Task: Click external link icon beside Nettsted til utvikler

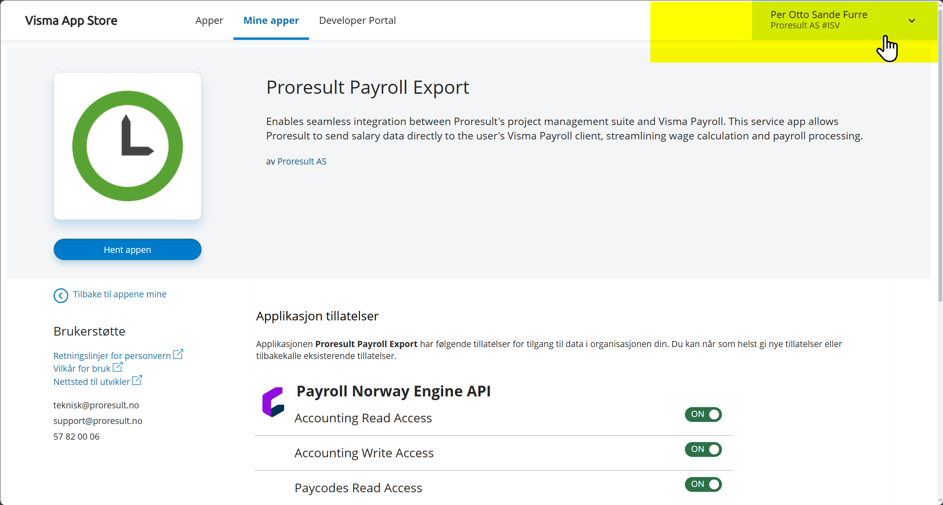Action: tap(137, 380)
